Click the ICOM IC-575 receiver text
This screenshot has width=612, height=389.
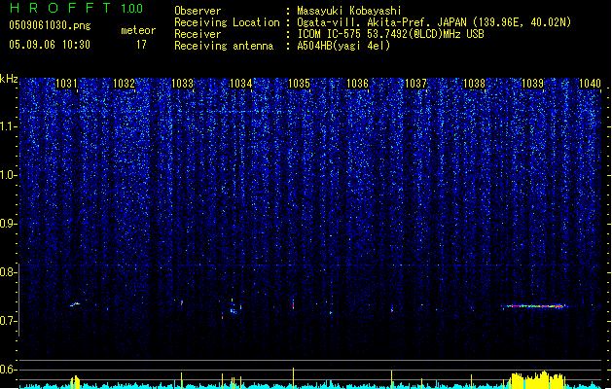(390, 34)
